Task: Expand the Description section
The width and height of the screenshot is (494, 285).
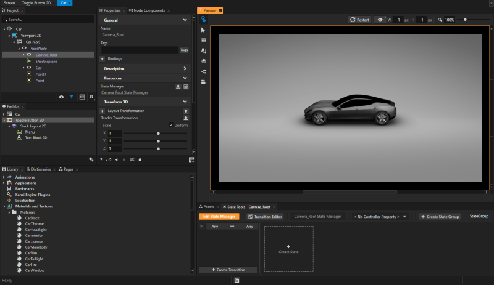Action: point(185,68)
